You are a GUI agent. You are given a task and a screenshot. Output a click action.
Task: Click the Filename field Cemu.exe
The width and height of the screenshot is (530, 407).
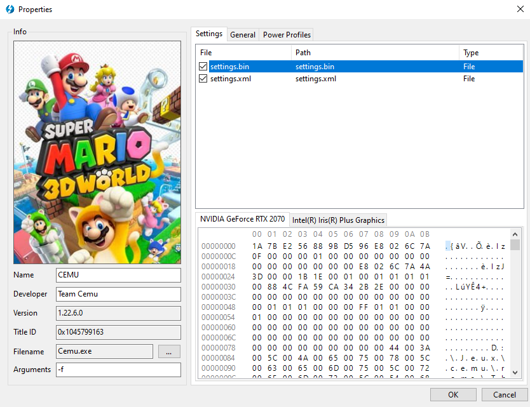pos(104,351)
